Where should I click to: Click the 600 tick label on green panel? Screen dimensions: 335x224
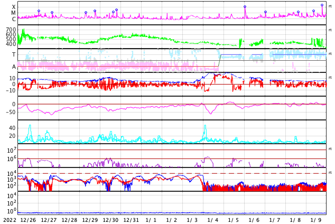coord(11,34)
